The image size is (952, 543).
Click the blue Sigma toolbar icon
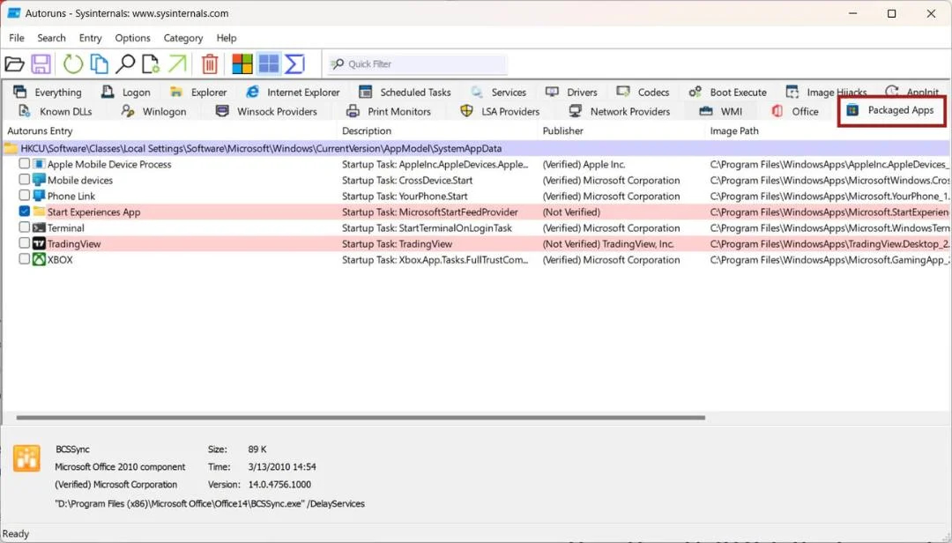pyautogui.click(x=294, y=63)
